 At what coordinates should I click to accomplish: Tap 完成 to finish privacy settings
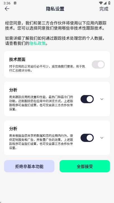click(104, 9)
